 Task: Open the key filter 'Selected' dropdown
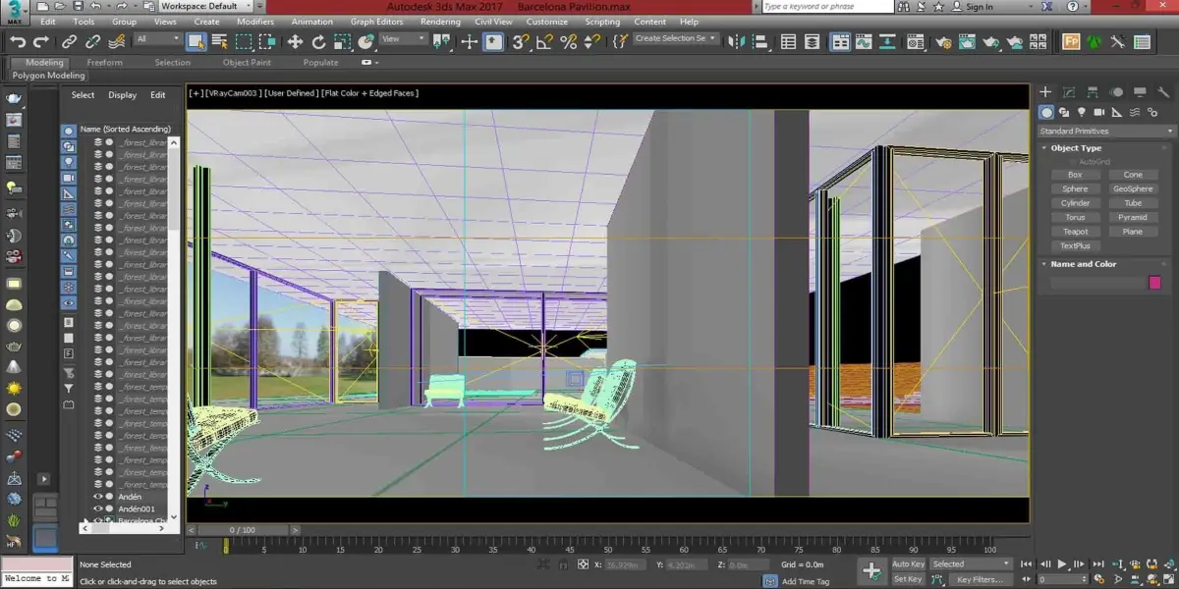pyautogui.click(x=971, y=564)
